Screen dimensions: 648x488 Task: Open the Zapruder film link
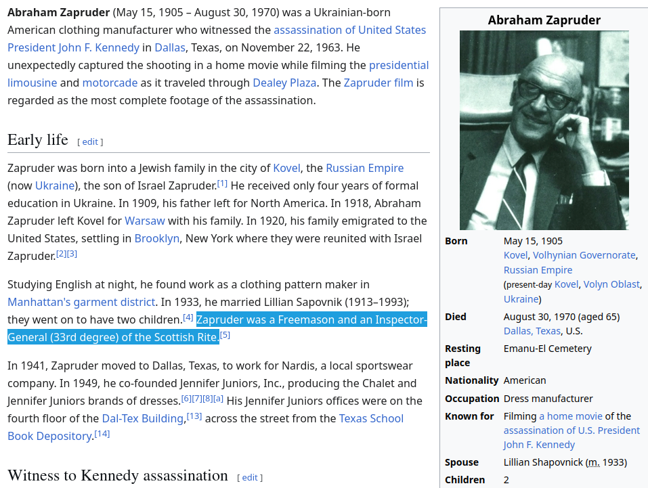(x=378, y=83)
